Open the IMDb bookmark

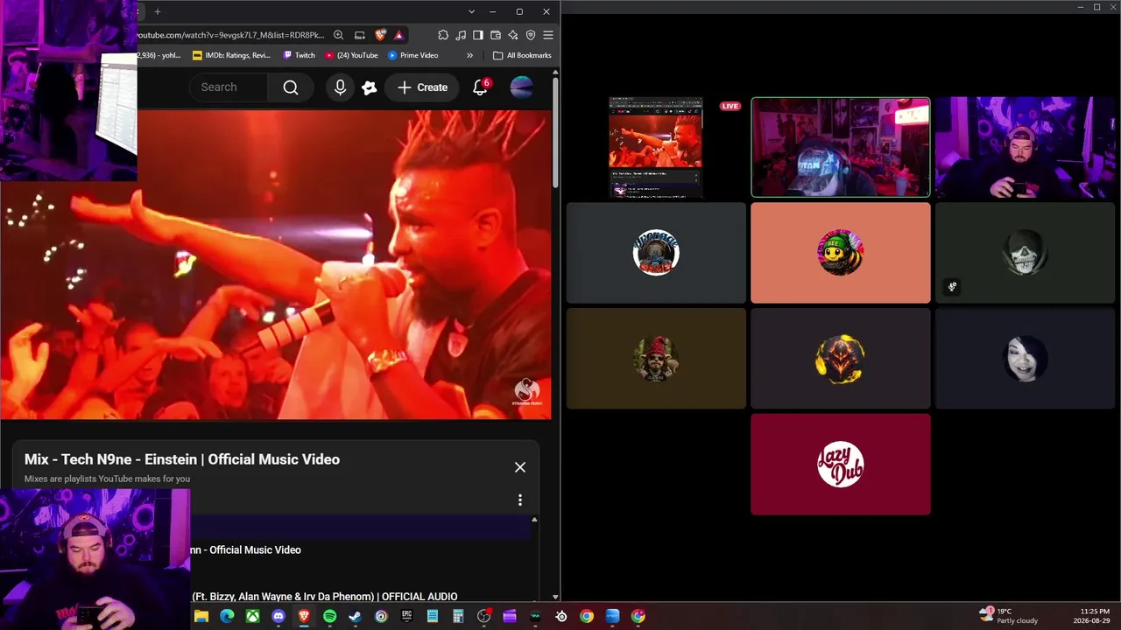[x=231, y=55]
